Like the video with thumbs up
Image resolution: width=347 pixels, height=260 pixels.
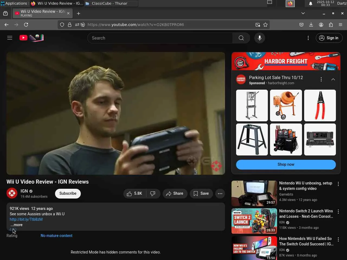(135, 193)
